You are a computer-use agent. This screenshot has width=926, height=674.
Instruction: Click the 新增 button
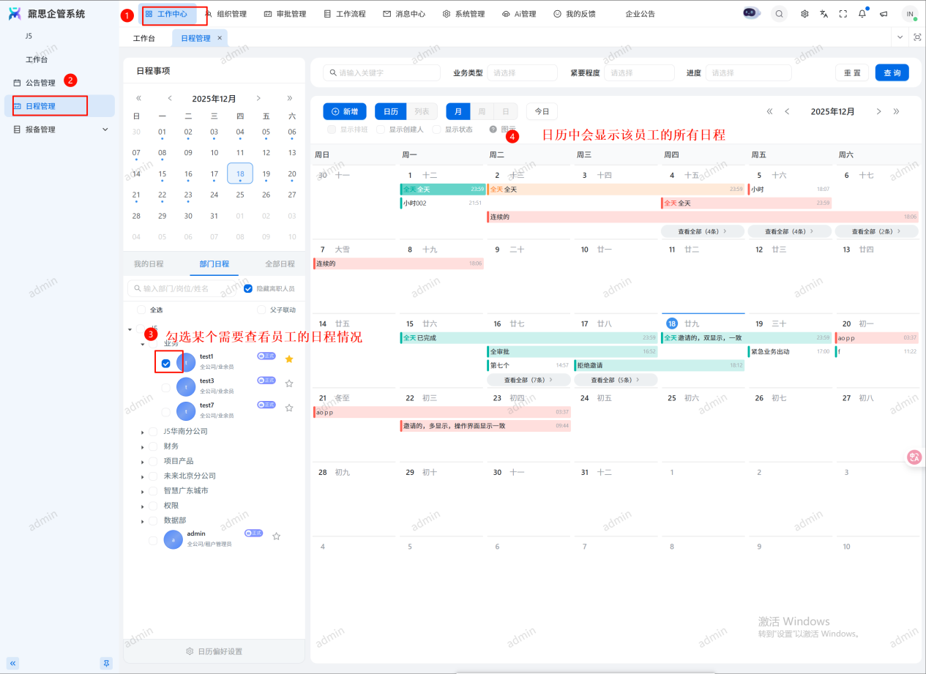(x=344, y=111)
